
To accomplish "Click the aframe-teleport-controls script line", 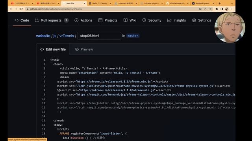I will tap(146, 94).
